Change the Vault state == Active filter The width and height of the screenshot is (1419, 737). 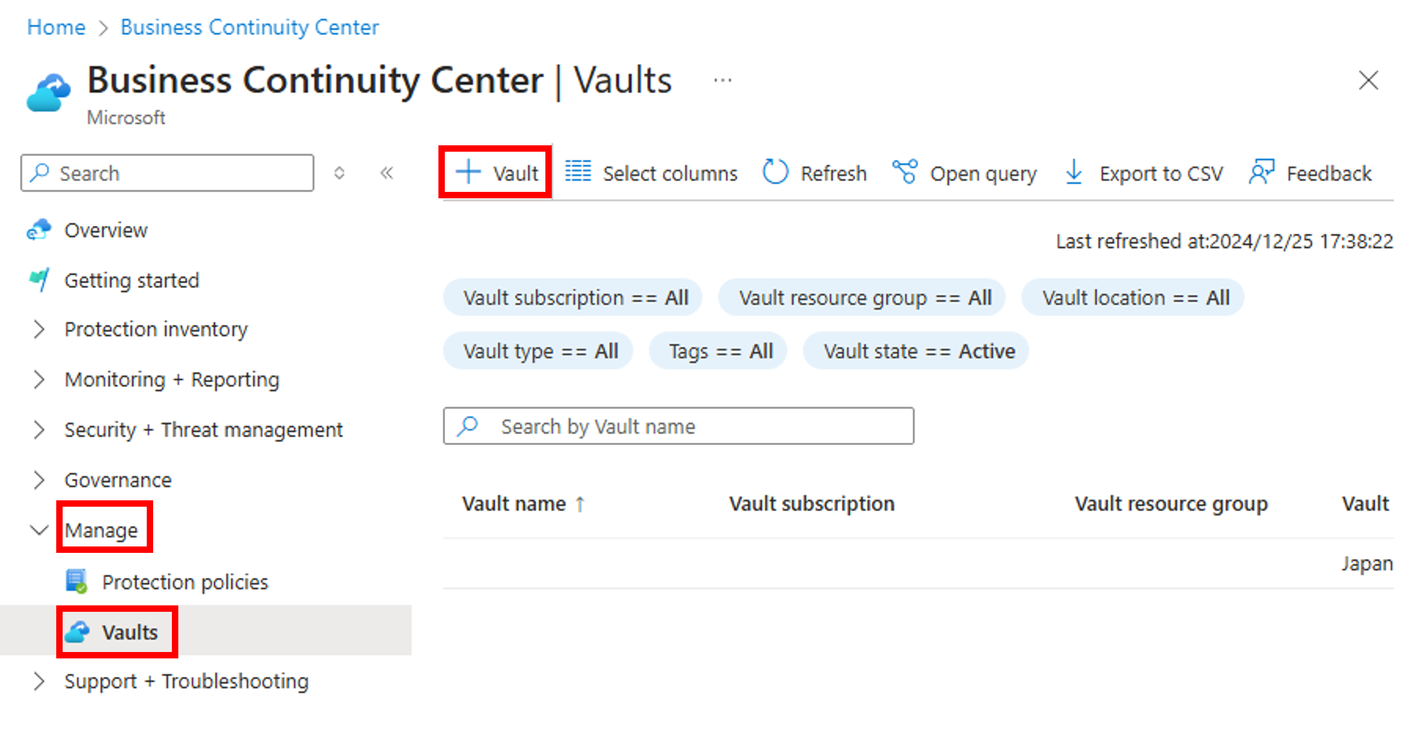click(918, 351)
